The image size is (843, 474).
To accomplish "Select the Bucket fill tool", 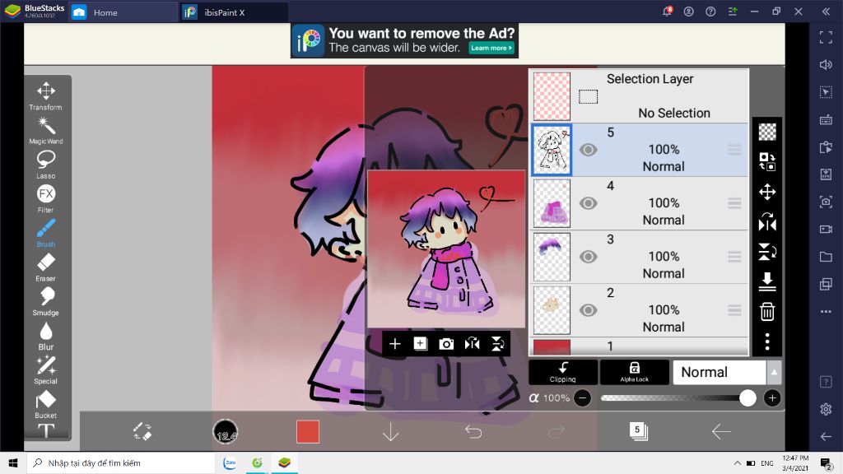I will [46, 404].
